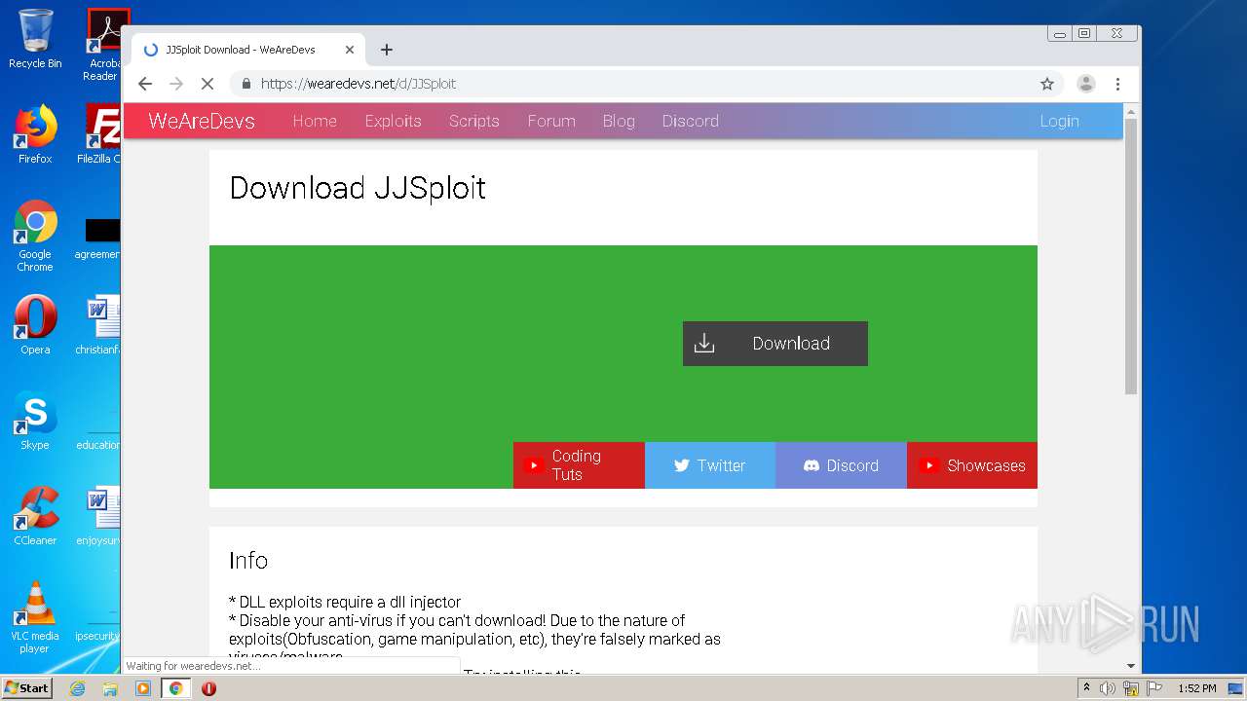Click the scrollbar up arrow
Viewport: 1247px width, 701px height.
pos(1131,111)
